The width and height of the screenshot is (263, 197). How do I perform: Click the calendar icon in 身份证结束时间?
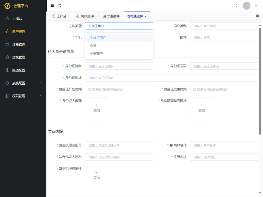194,90
